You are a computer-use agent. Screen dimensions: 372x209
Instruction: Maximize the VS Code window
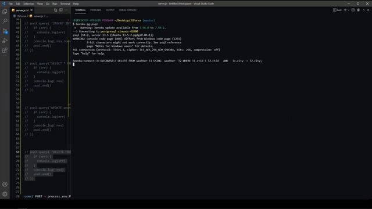coord(358,3)
